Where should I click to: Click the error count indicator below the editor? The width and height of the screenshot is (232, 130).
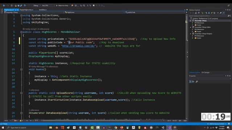[15, 121]
